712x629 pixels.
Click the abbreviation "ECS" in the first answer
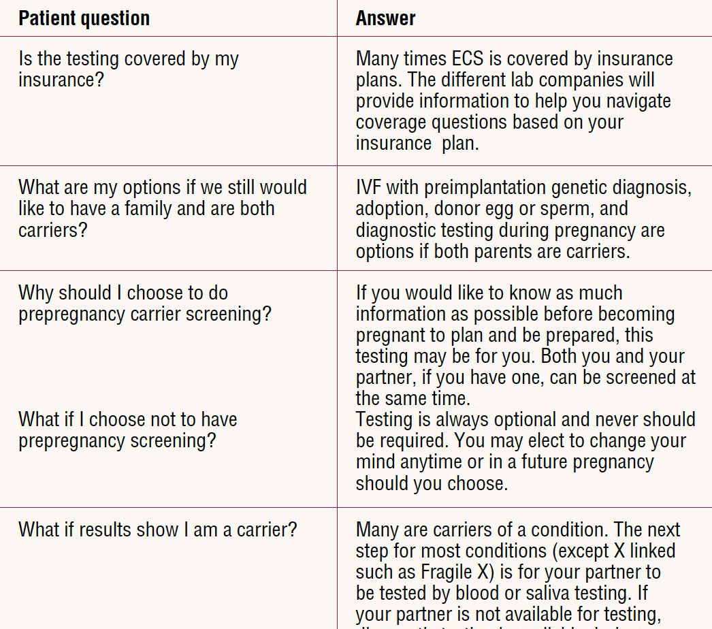[x=477, y=59]
